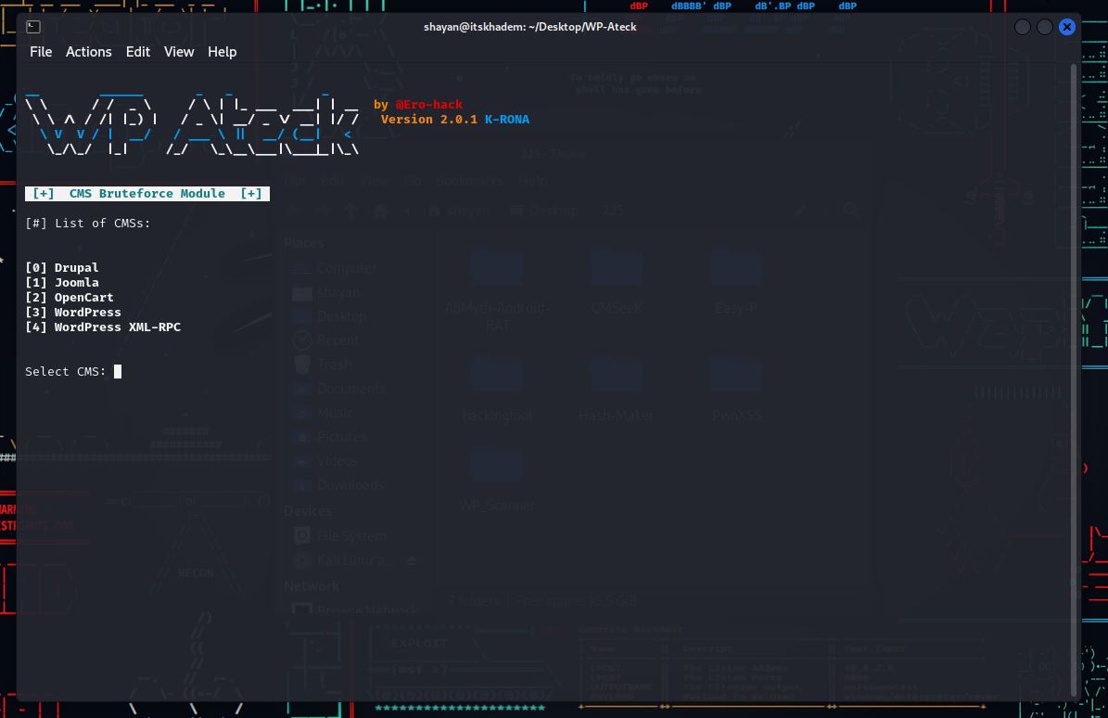Open the Help menu

click(x=222, y=52)
